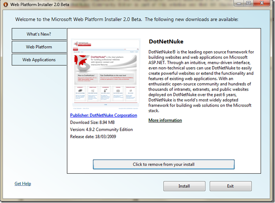Click the DotNetNuke website preview thumbnail
The image size is (275, 203).
pyautogui.click(x=105, y=73)
